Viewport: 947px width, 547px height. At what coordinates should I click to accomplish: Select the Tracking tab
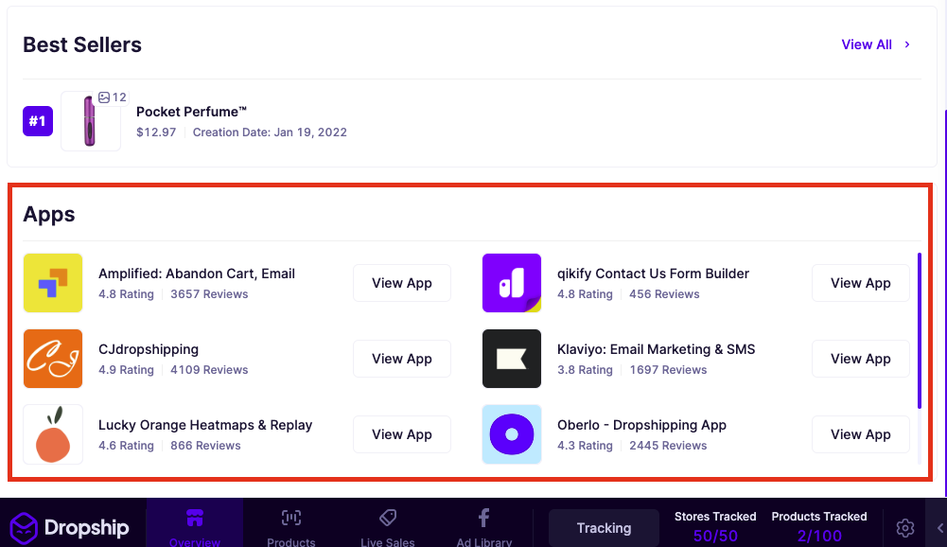(603, 528)
